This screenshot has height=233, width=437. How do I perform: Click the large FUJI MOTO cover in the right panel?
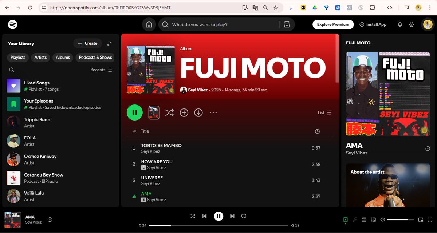tap(387, 94)
